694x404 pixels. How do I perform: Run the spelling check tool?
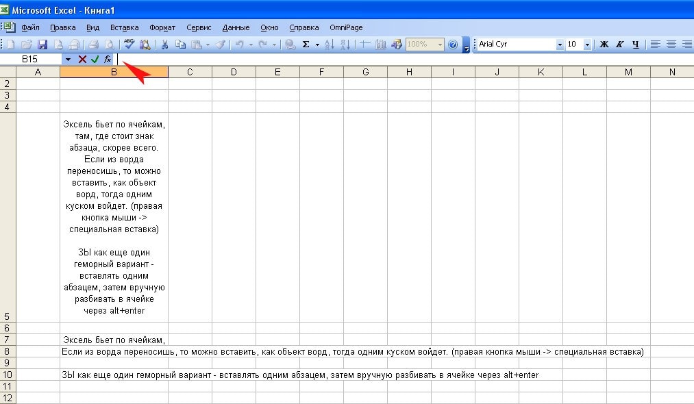tap(128, 45)
